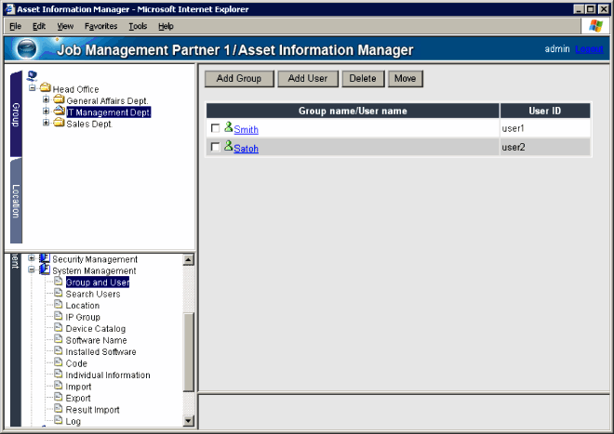Click the user icon next to Satoh
This screenshot has height=434, width=614.
click(228, 147)
